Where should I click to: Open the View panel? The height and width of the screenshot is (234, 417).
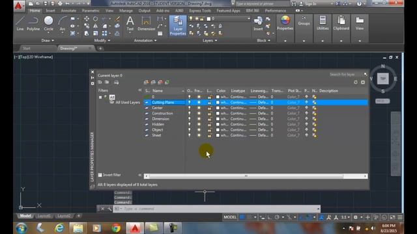tap(360, 23)
